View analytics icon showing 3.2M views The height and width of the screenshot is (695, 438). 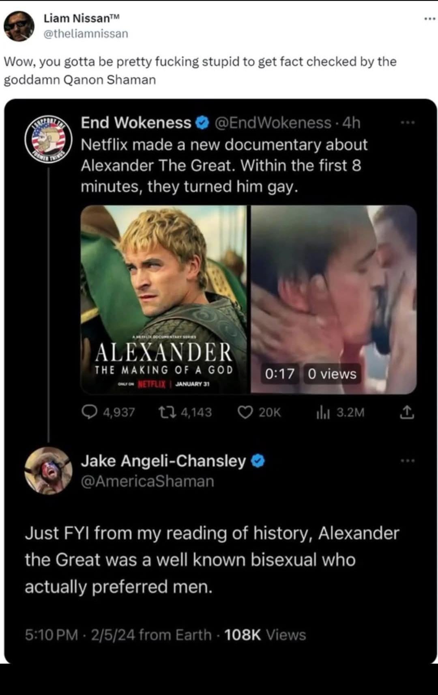(323, 413)
